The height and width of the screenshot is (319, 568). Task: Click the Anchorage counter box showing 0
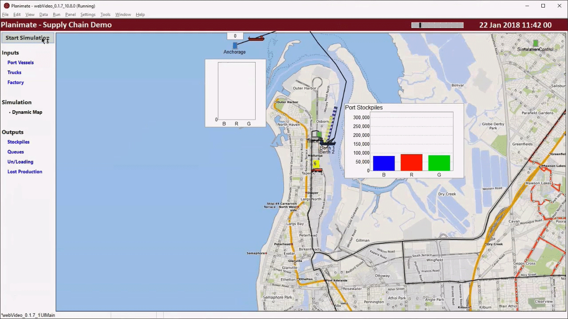pyautogui.click(x=235, y=36)
